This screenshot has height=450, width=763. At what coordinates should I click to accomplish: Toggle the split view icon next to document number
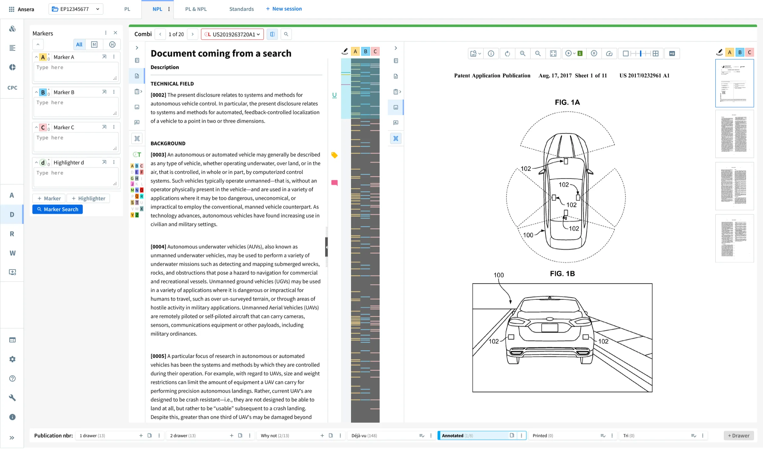click(x=272, y=34)
